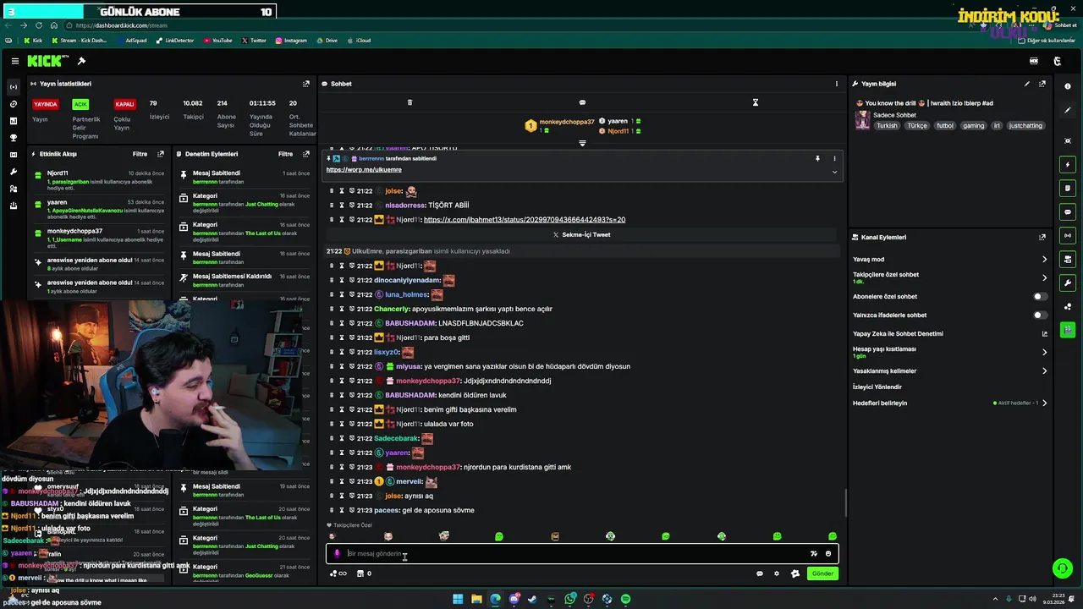The image size is (1083, 609).
Task: Open Filtre in Etkinlik Akışı
Action: (x=140, y=154)
